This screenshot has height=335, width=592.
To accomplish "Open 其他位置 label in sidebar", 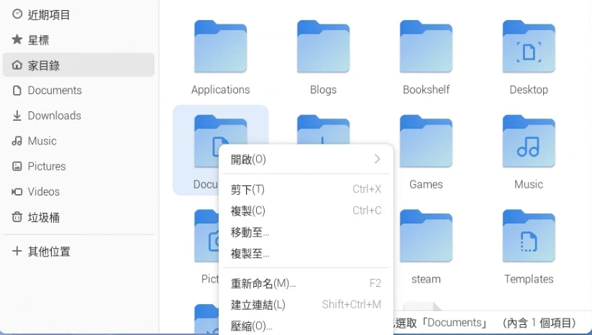I will tap(49, 252).
